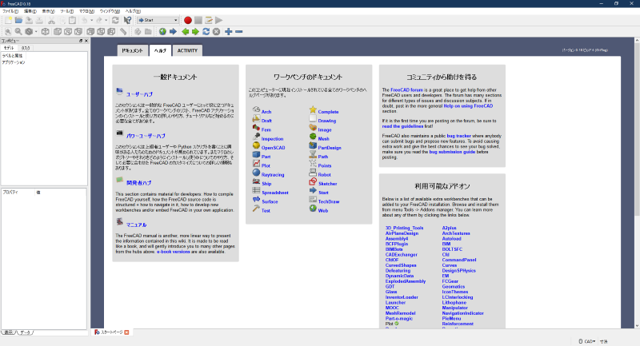Open the FCGear addon link

pos(450,281)
